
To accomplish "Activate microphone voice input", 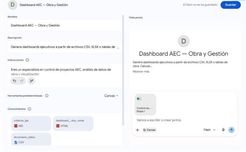I will pyautogui.click(x=223, y=130).
